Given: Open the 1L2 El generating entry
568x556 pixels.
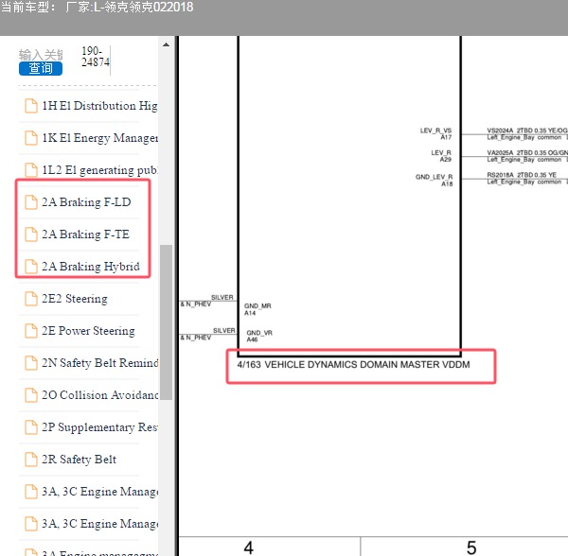Looking at the screenshot, I should [x=99, y=170].
